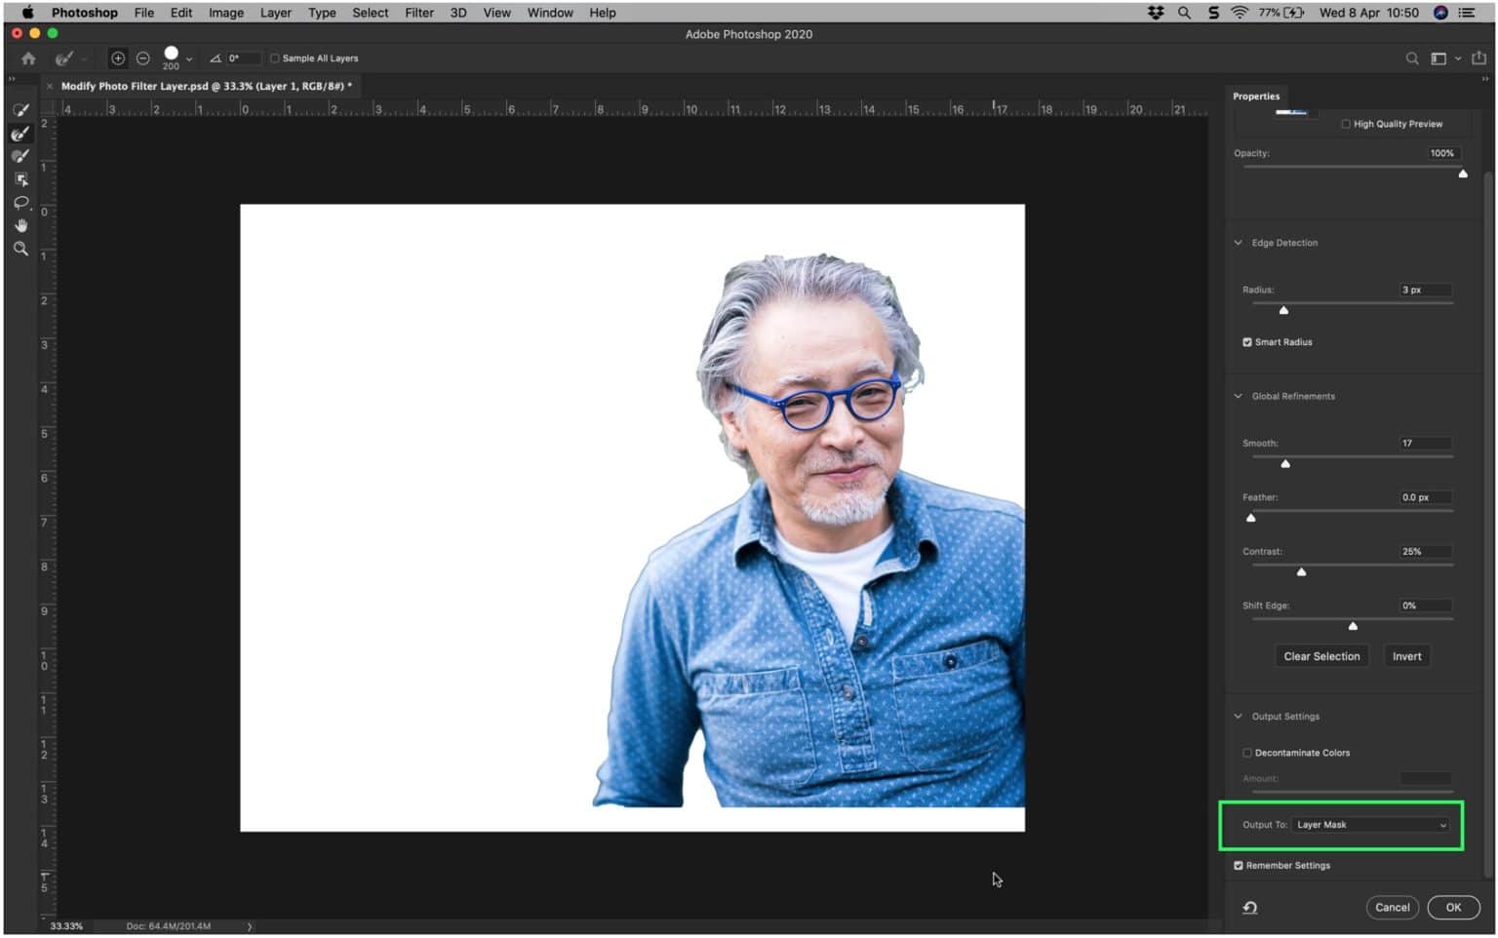Pick the Lasso tool

click(x=20, y=202)
